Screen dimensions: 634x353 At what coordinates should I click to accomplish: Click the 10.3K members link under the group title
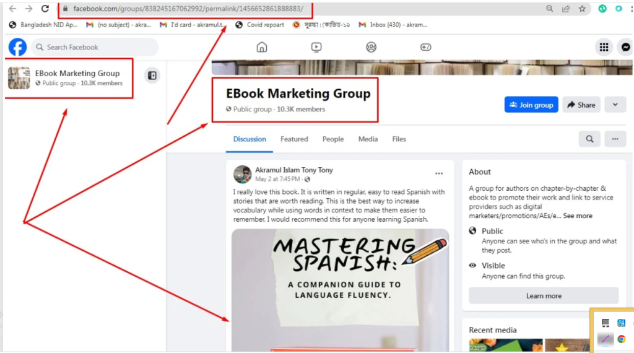point(301,109)
